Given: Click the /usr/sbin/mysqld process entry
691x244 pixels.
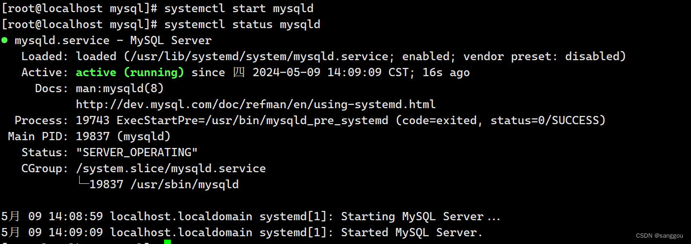Looking at the screenshot, I should (x=185, y=184).
